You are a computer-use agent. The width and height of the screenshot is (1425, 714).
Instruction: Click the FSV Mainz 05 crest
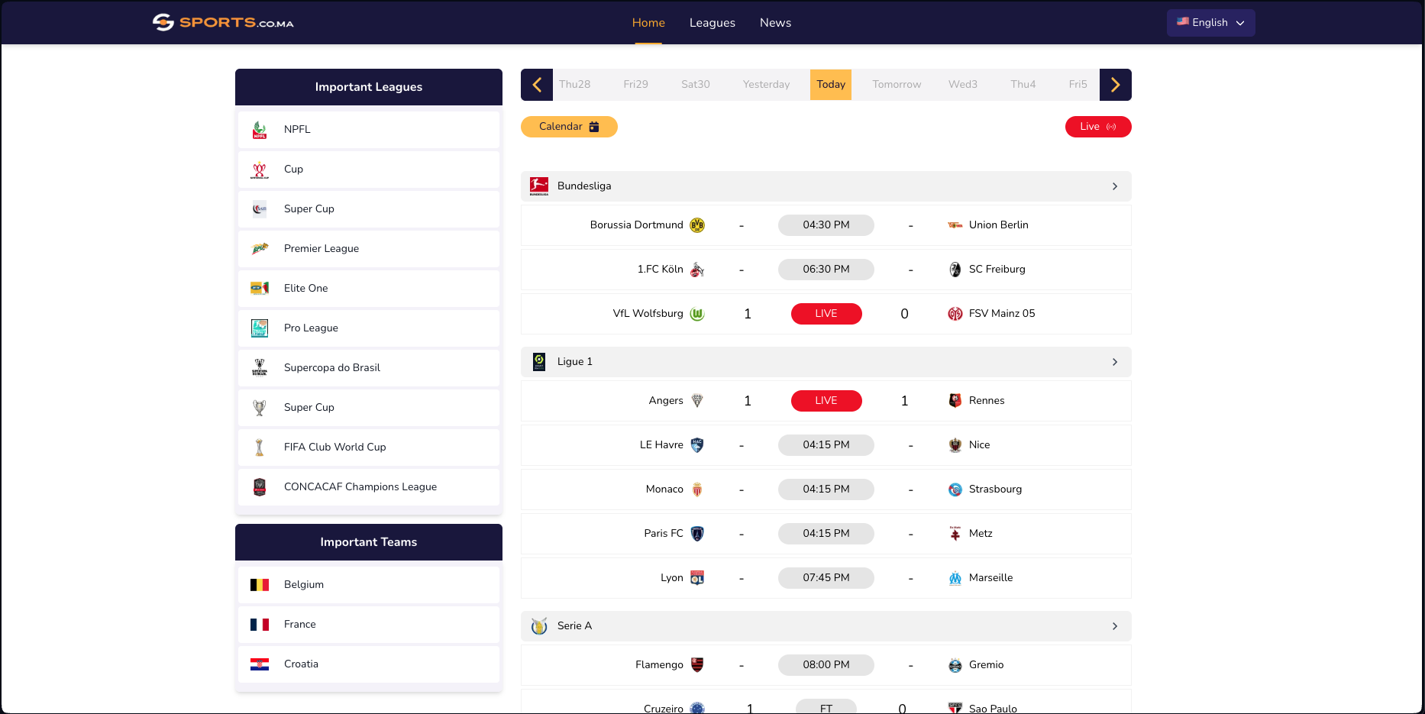(x=955, y=314)
